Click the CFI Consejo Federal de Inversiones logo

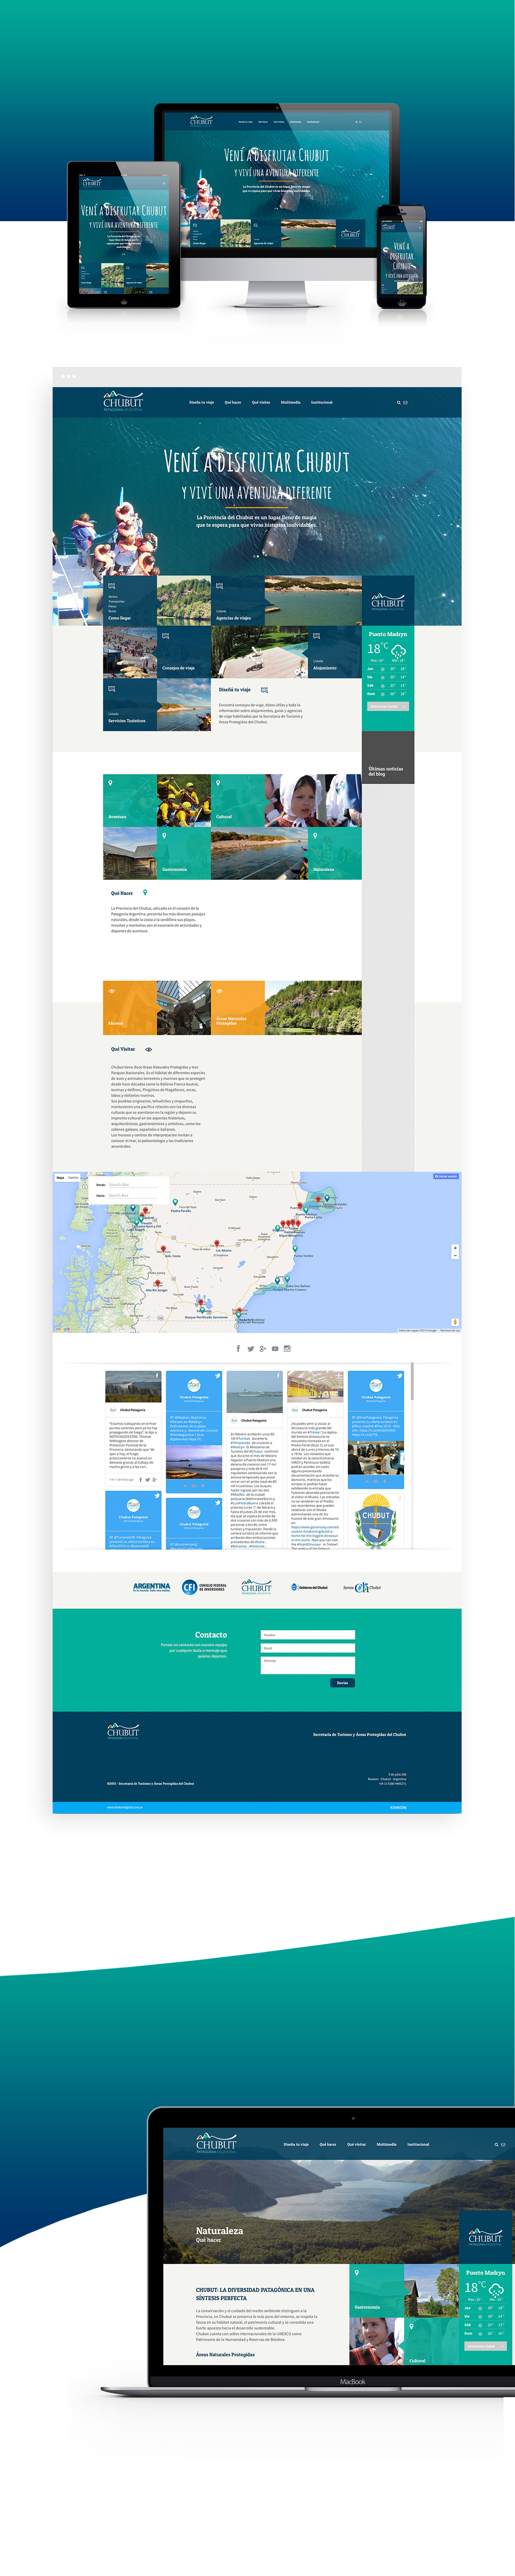204,1587
